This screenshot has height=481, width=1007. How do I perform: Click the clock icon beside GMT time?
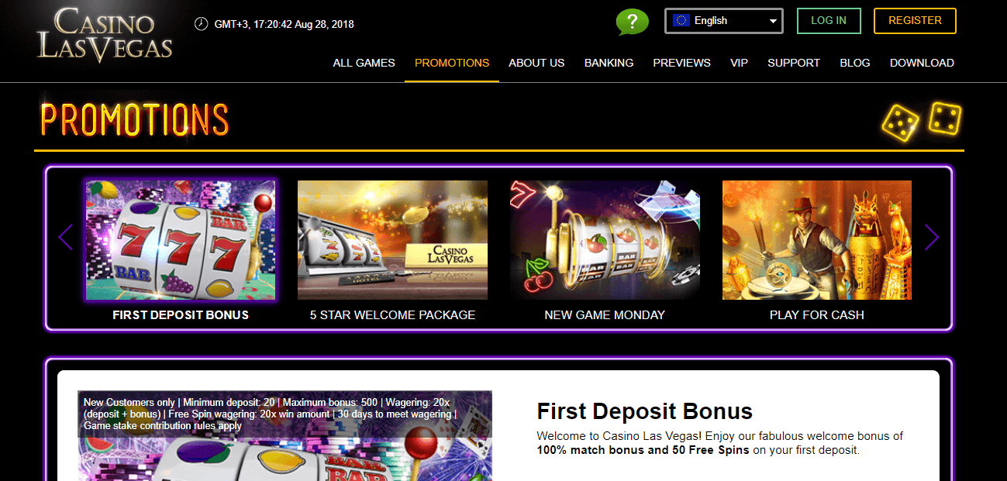(x=201, y=23)
